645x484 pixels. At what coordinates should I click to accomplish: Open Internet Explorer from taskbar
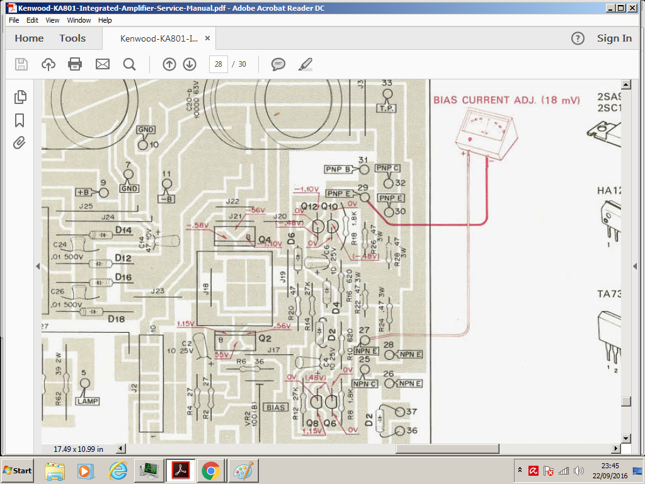pyautogui.click(x=118, y=471)
